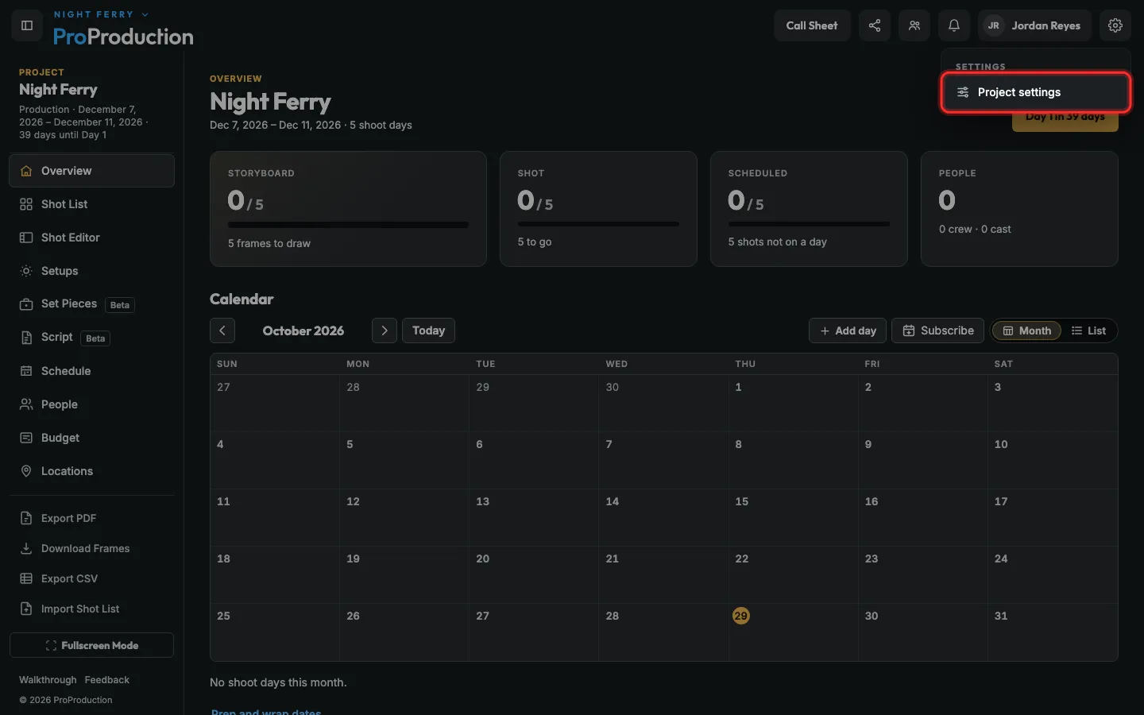This screenshot has height=715, width=1144.
Task: Switch calendar to List view
Action: (1088, 330)
